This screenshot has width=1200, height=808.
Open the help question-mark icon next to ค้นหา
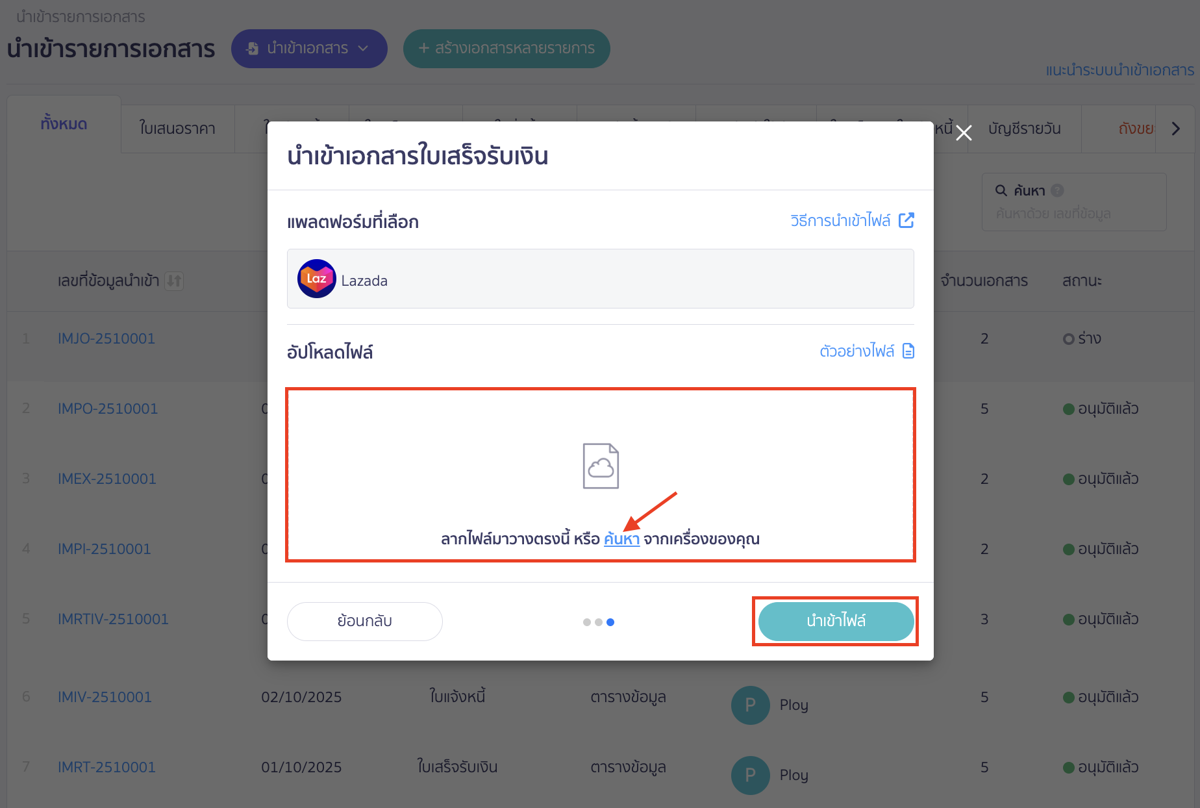click(1058, 190)
